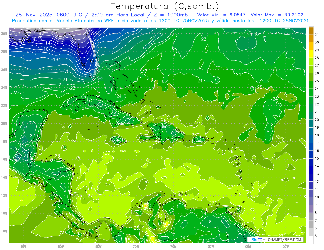Click the "17" contour label on the map
Image resolution: width=324 pixels, height=250 pixels.
click(34, 53)
